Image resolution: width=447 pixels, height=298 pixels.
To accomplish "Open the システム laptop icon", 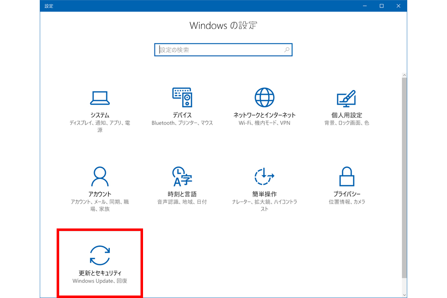I will (x=100, y=97).
